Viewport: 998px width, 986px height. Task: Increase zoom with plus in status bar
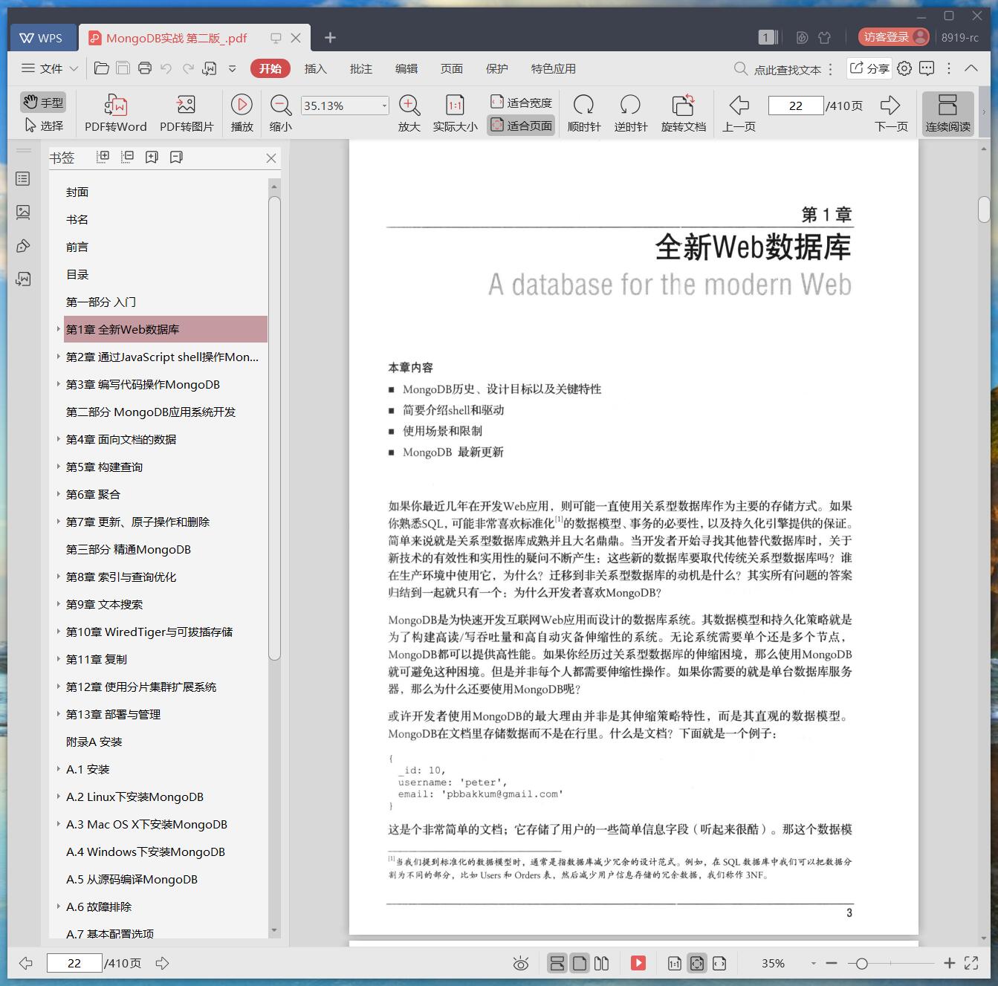click(949, 964)
